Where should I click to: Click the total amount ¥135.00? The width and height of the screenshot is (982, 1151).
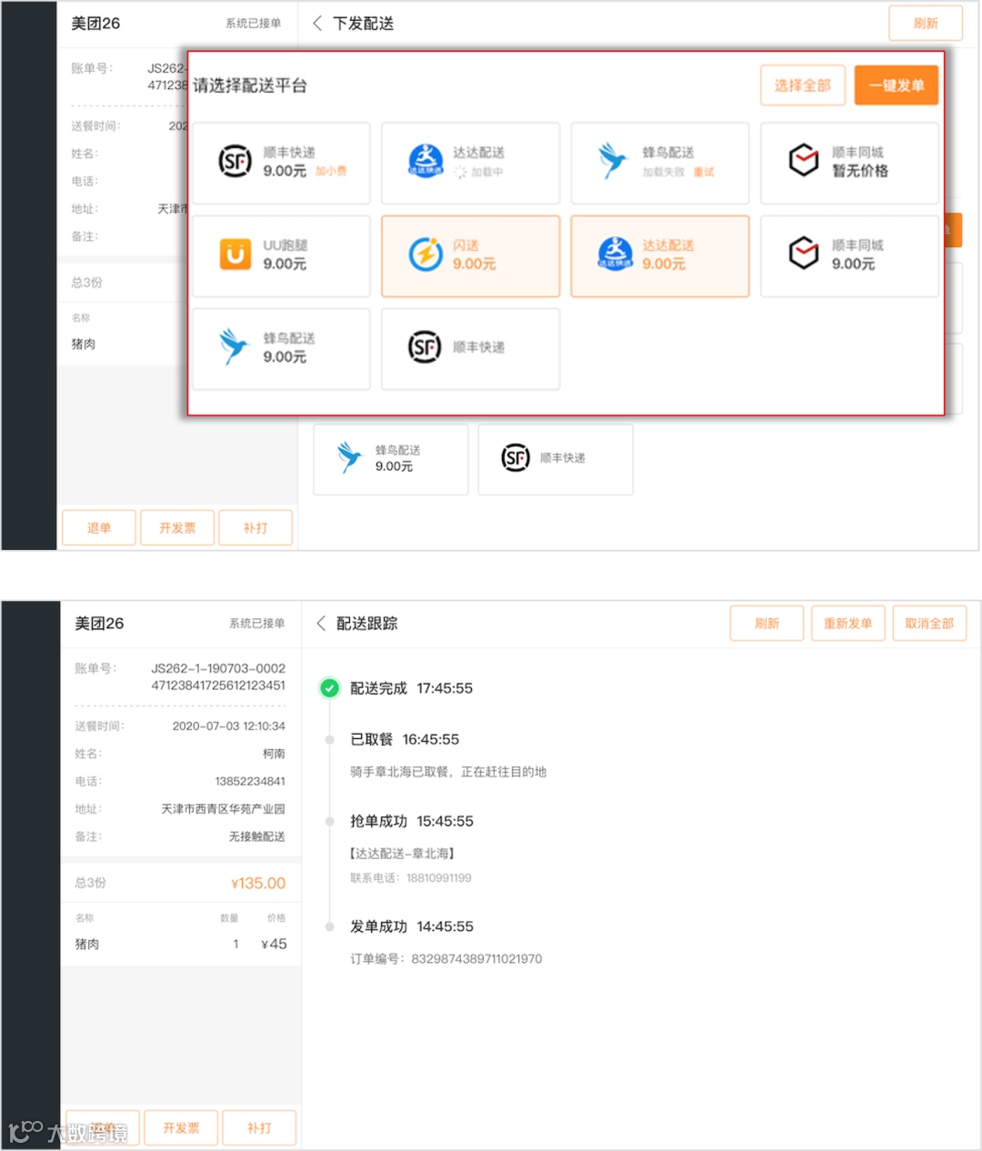pyautogui.click(x=258, y=884)
